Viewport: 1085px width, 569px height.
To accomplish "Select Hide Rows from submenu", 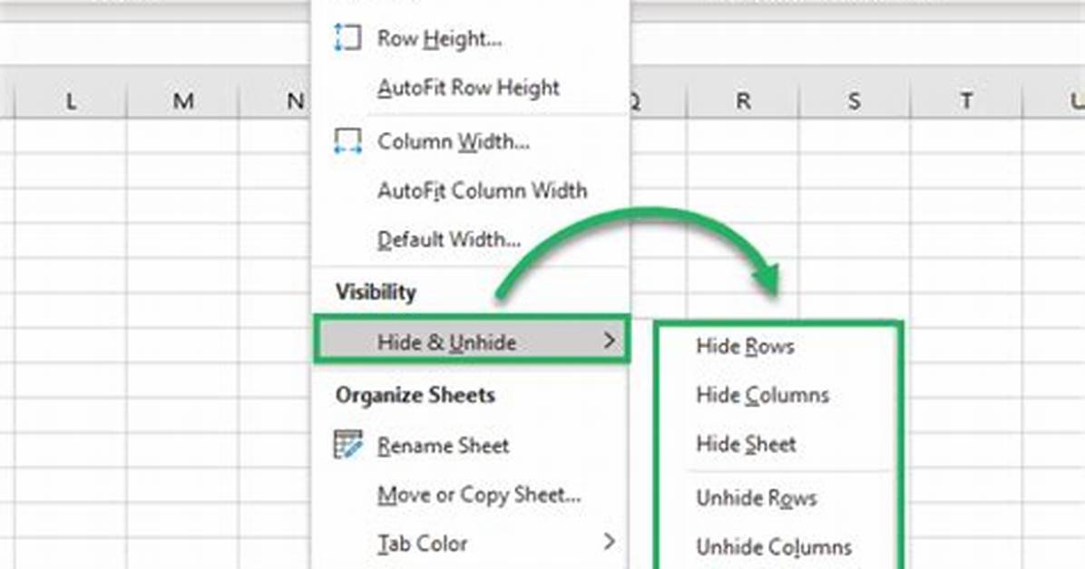I will (745, 346).
